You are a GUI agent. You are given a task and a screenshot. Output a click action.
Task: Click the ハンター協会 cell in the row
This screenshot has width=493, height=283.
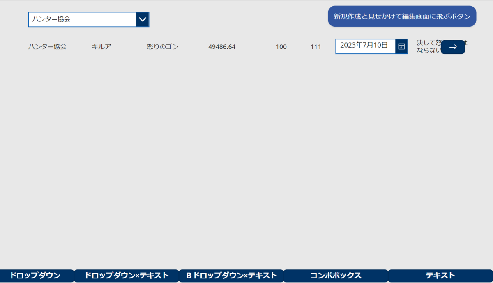tap(47, 47)
